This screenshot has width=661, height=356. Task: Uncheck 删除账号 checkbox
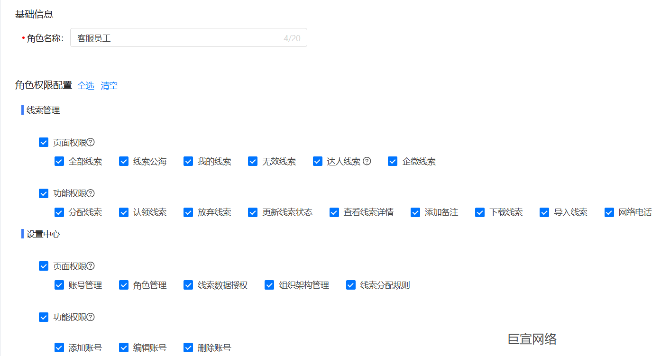pos(188,347)
